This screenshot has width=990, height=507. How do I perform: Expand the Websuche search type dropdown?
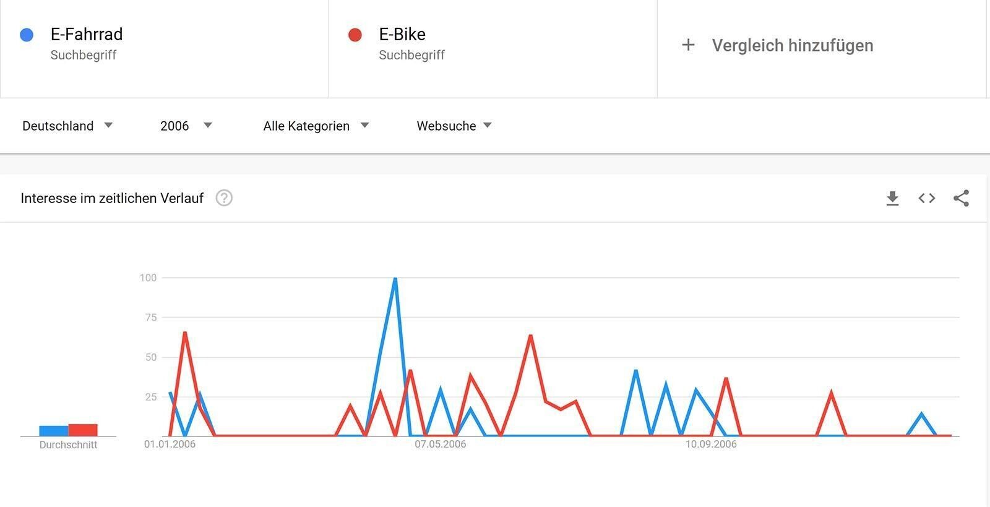tap(454, 126)
